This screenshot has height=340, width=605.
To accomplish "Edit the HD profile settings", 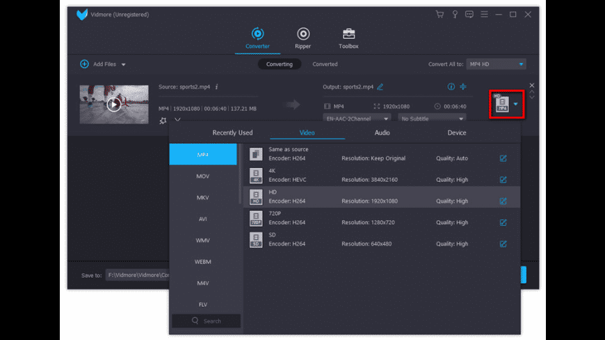I will tap(503, 201).
